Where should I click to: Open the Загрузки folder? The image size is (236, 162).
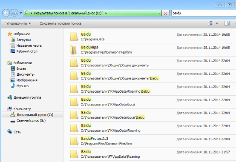pos(23,40)
